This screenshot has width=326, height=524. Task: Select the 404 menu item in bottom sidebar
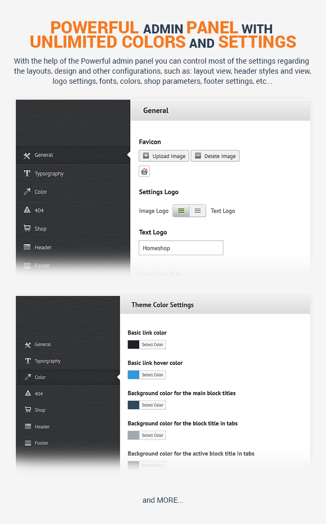[39, 394]
